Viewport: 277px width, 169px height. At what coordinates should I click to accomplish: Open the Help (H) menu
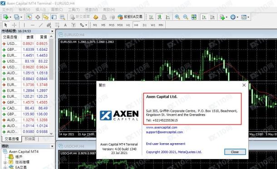pyautogui.click(x=109, y=10)
